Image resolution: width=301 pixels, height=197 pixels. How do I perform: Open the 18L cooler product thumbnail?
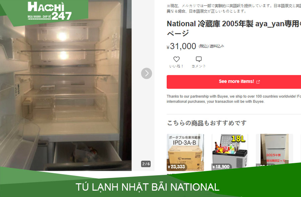[230, 152]
